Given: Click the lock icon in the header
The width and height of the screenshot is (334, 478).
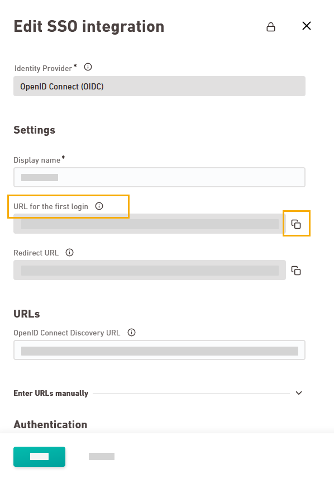Looking at the screenshot, I should click(271, 27).
